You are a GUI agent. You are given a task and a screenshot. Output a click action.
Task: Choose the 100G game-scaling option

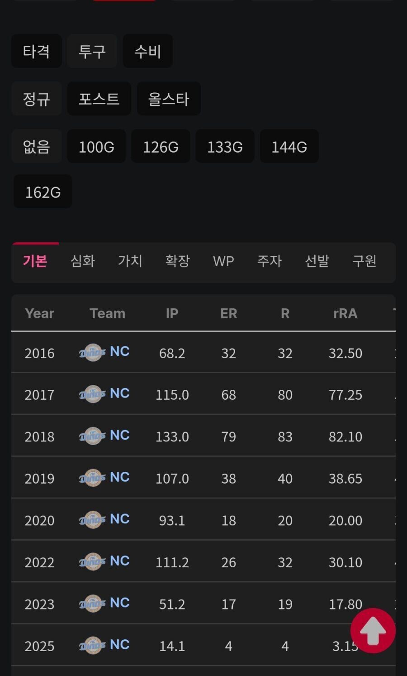(96, 147)
